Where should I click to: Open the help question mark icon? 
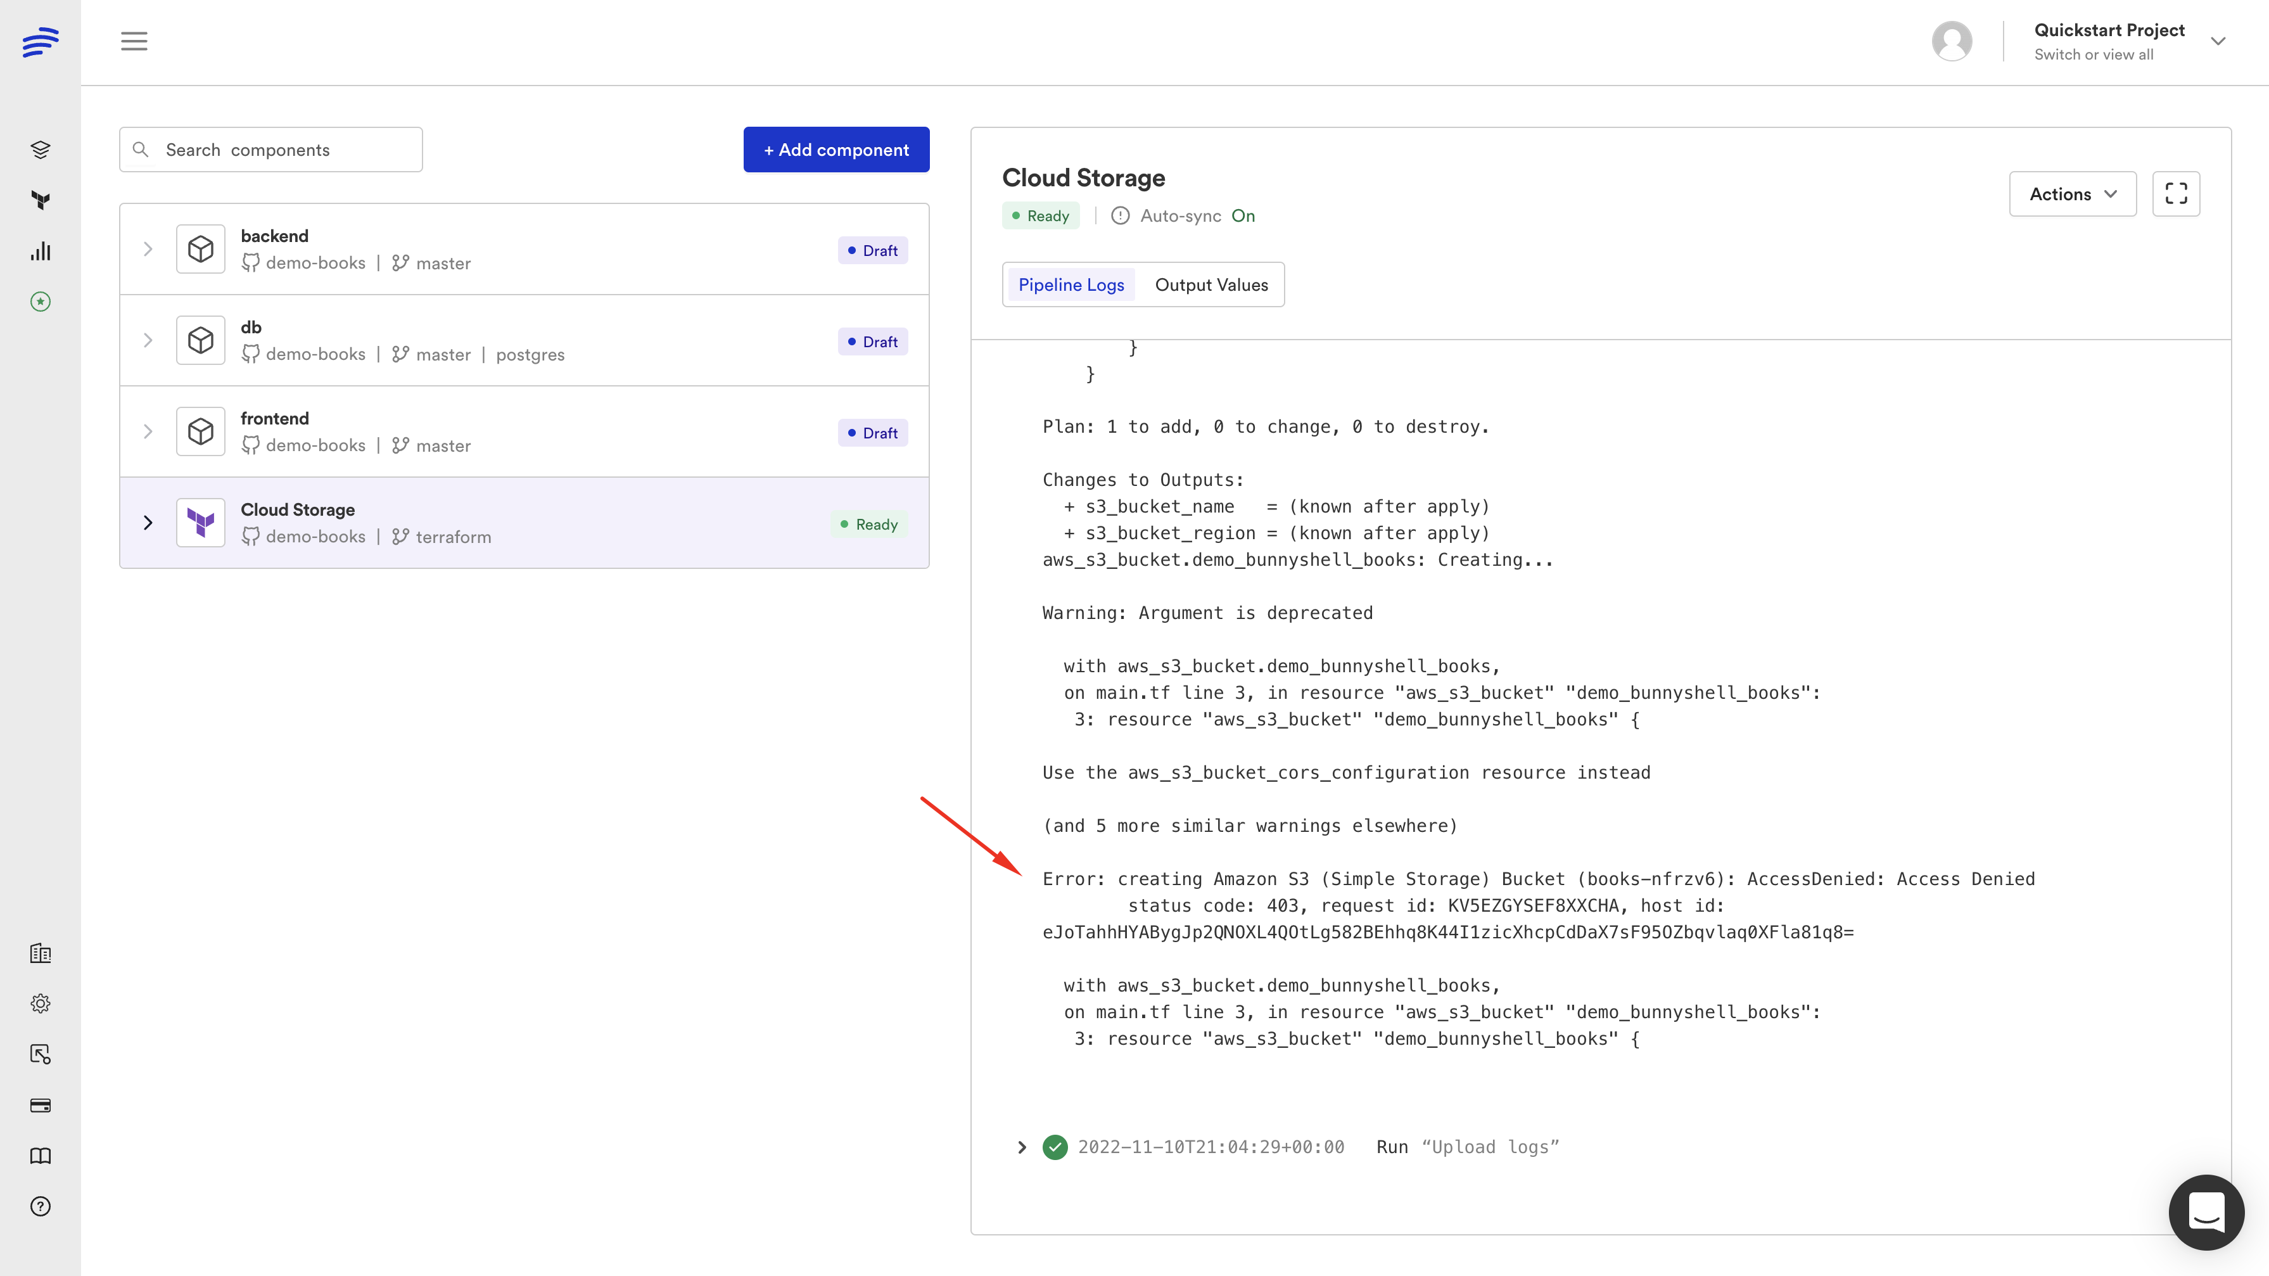pos(41,1206)
